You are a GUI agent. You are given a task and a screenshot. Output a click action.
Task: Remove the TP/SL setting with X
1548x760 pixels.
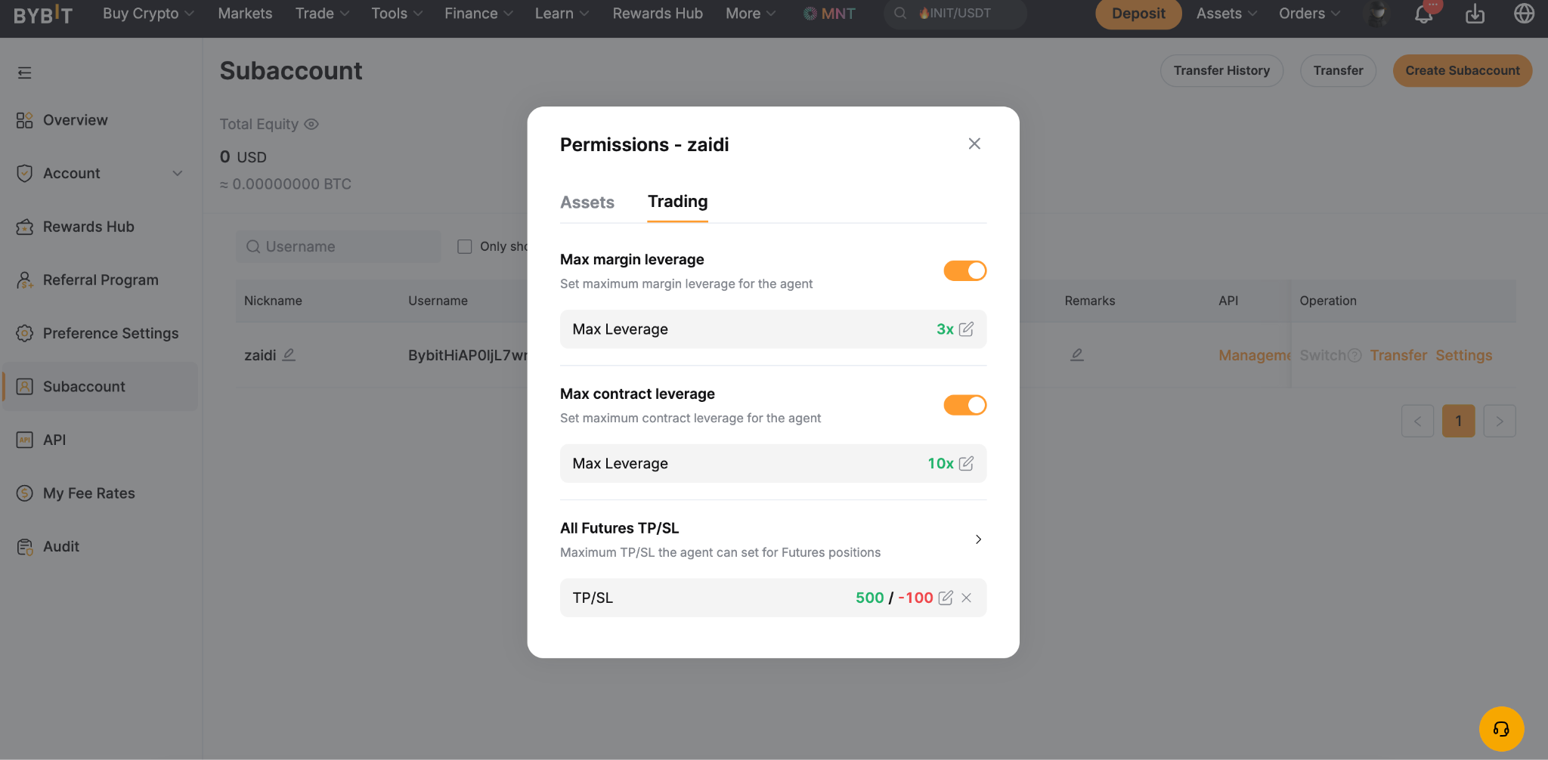[x=966, y=598]
